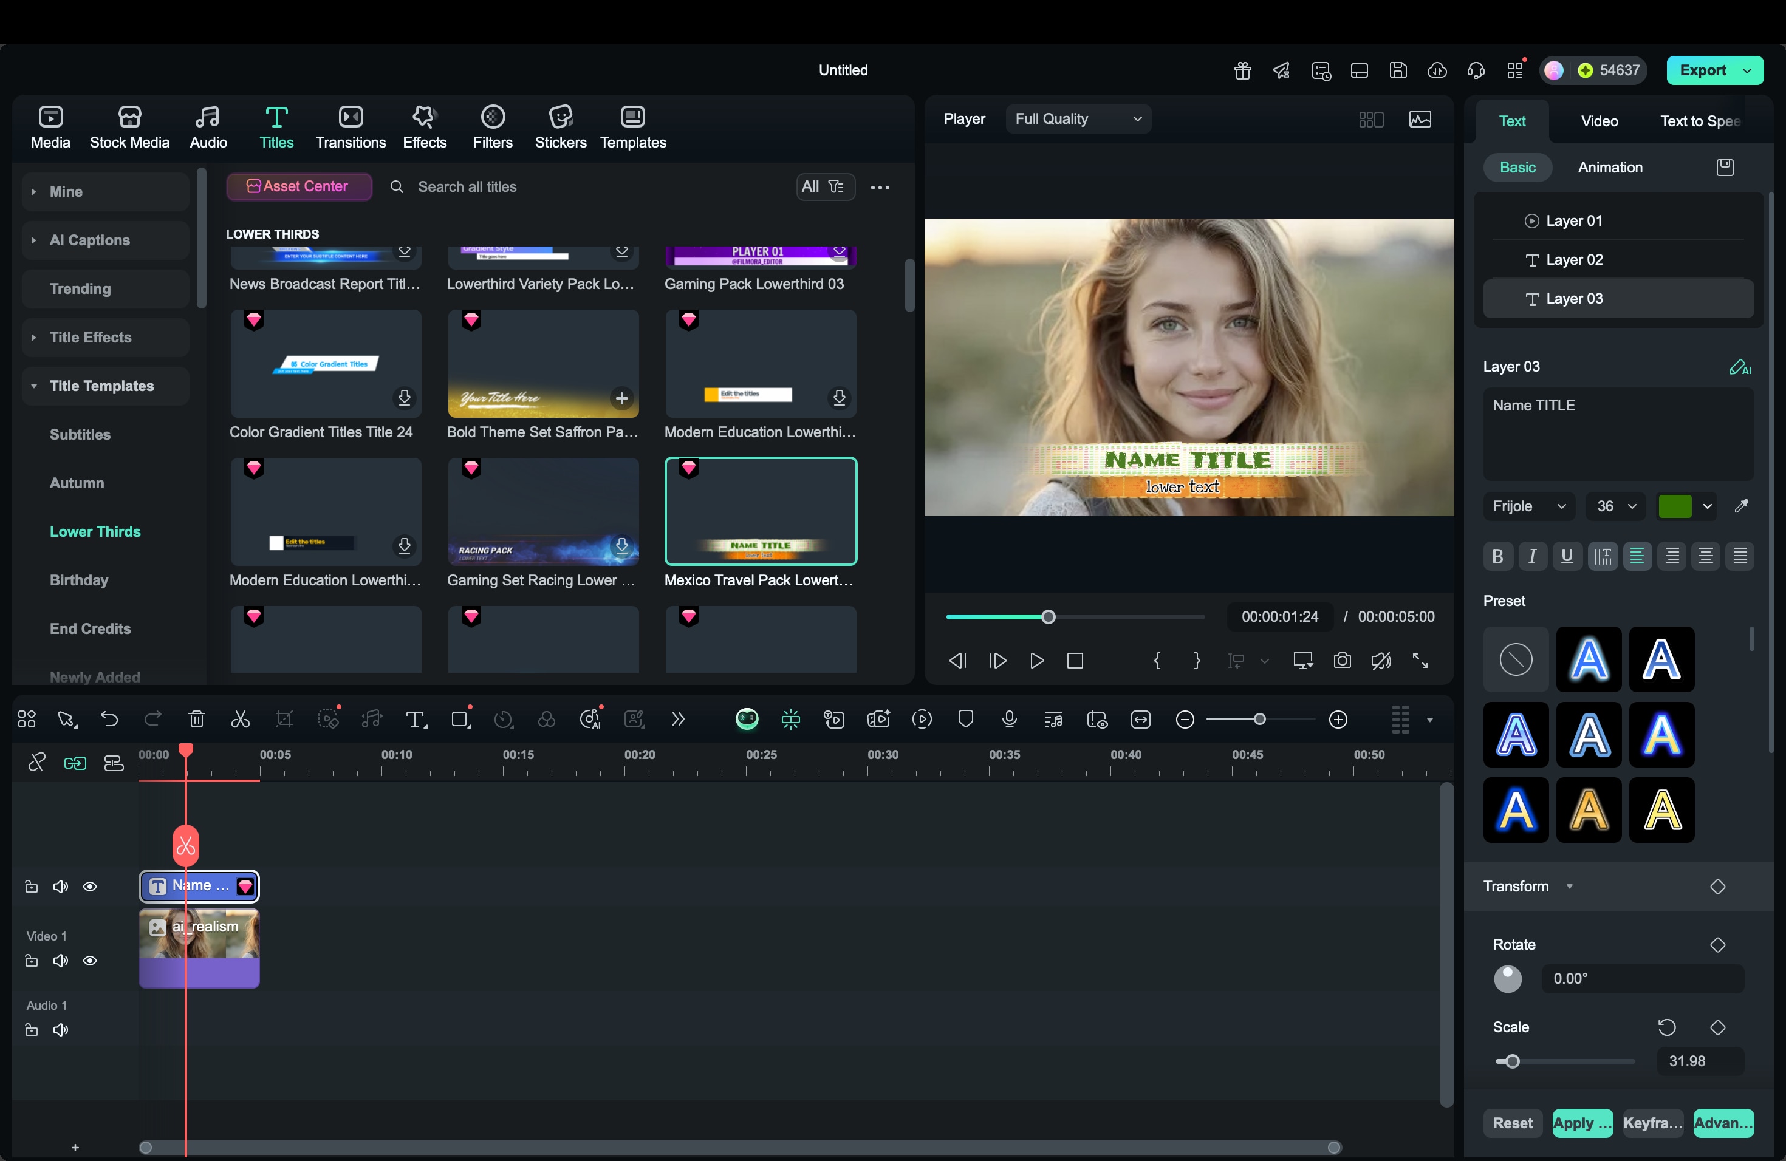Undo the last action in timeline toolbar
1786x1161 pixels.
(109, 720)
